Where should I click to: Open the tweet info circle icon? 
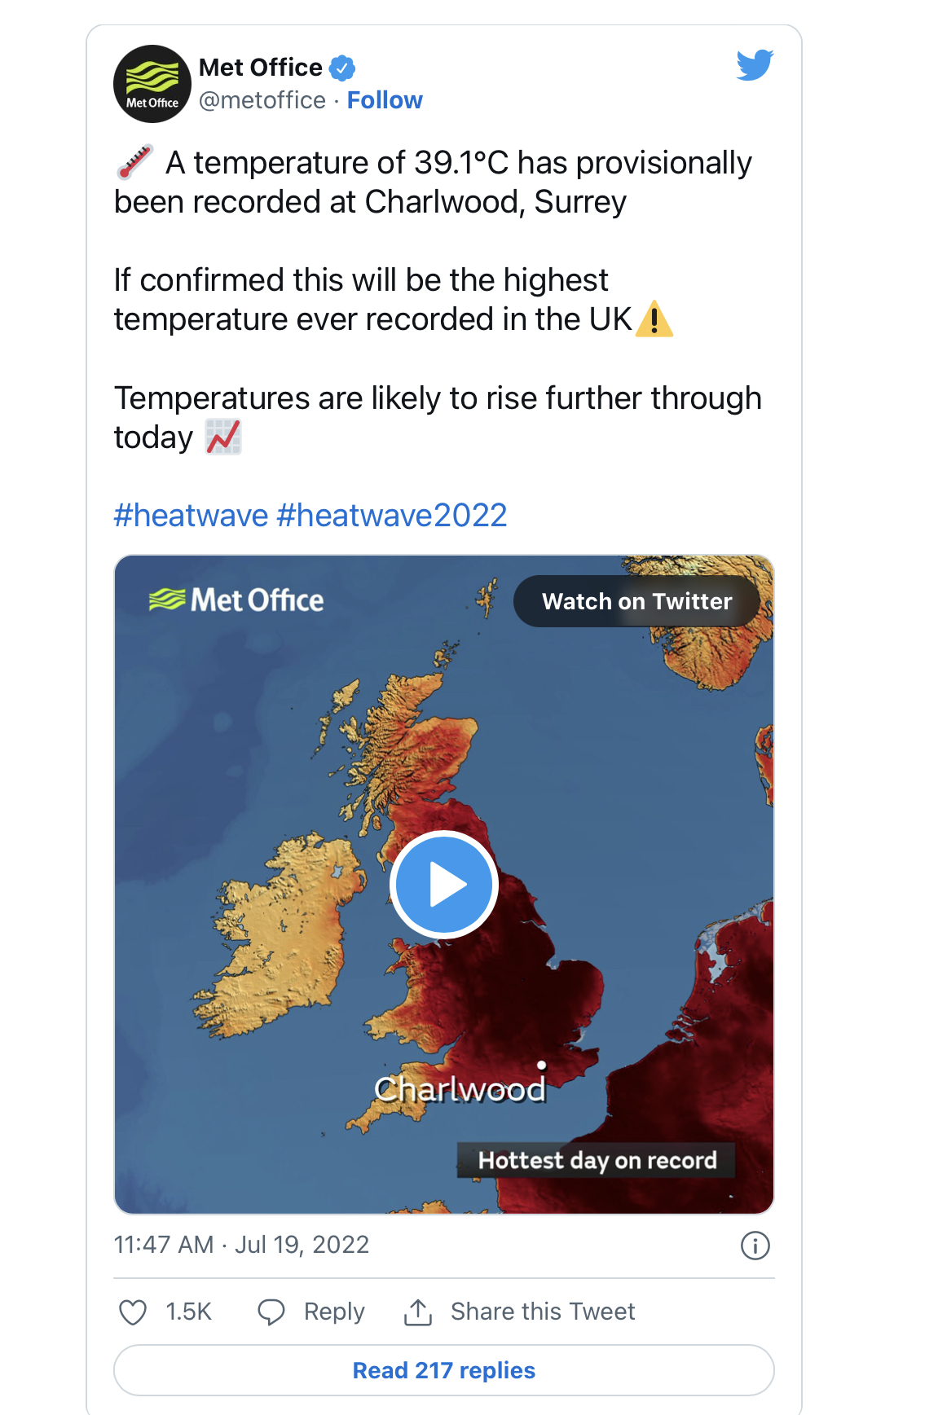tap(755, 1246)
